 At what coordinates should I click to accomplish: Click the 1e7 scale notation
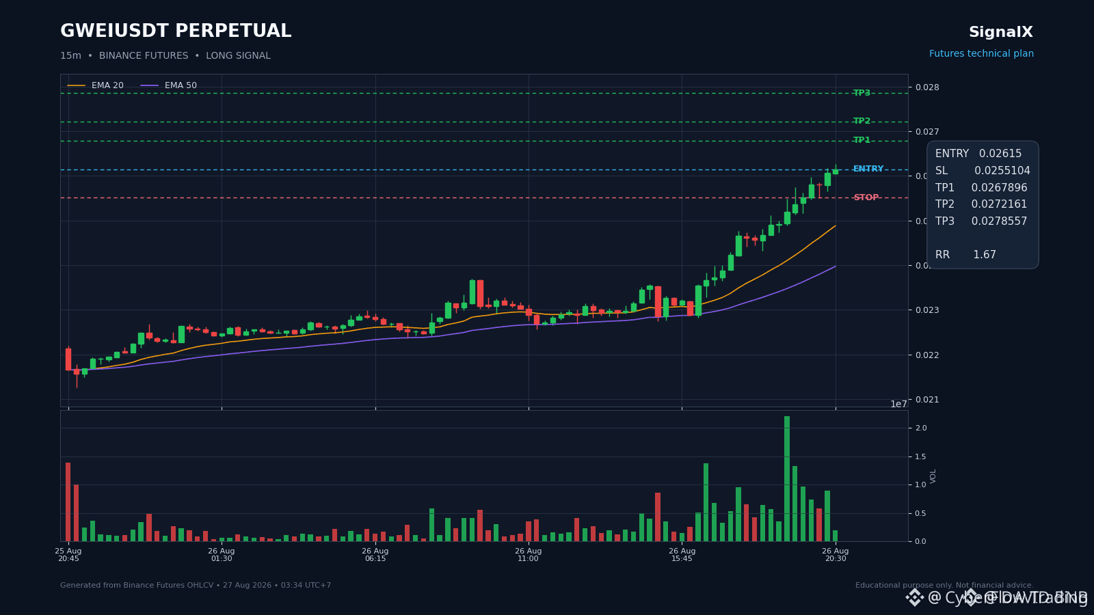(898, 405)
